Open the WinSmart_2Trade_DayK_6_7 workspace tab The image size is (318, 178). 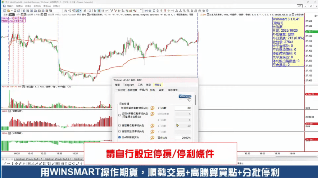click(x=58, y=159)
